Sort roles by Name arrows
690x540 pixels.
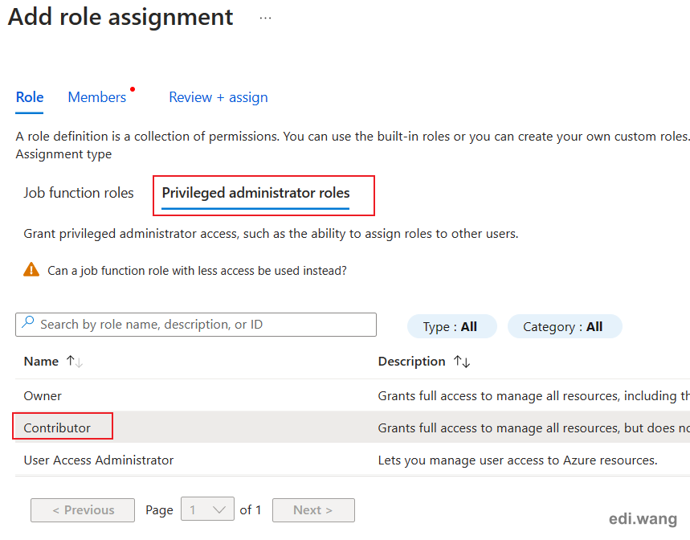75,362
